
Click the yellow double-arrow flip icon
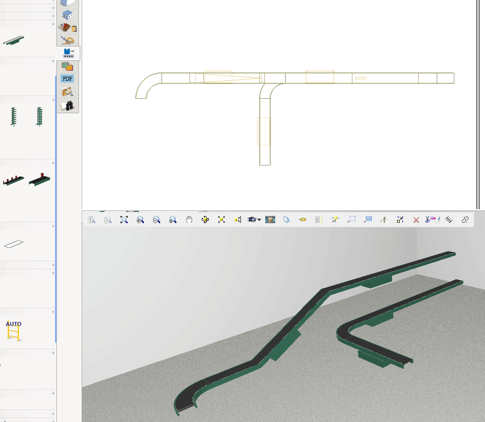[x=303, y=220]
